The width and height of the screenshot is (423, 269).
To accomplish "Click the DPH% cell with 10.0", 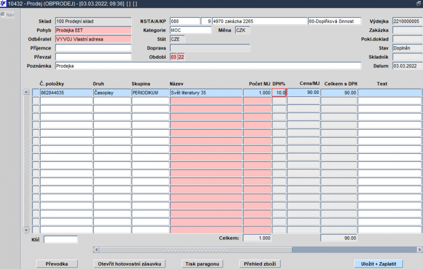I will pos(279,92).
